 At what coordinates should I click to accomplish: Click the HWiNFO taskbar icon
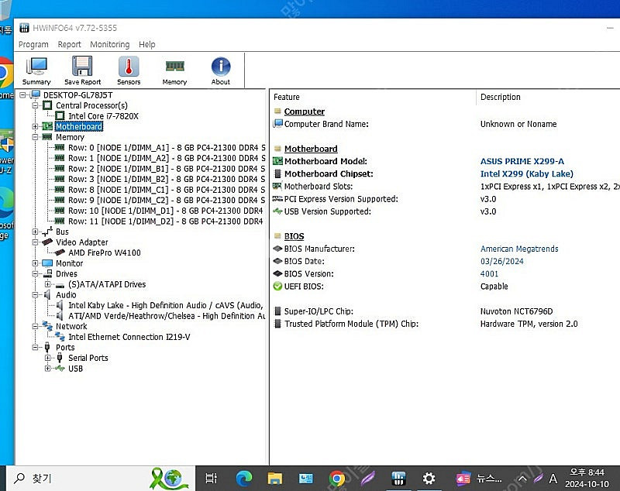tap(398, 479)
